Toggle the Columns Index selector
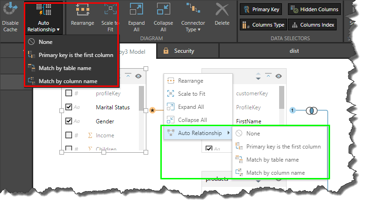Screen dimensions: 367x206 (x=313, y=25)
